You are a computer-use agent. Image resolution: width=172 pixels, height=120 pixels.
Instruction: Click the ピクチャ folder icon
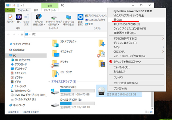point(55,64)
